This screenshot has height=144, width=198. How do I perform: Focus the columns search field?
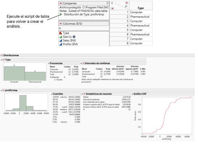(x=84, y=28)
